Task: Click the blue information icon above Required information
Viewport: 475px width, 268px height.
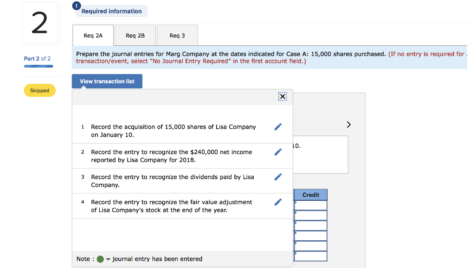Action: [76, 6]
